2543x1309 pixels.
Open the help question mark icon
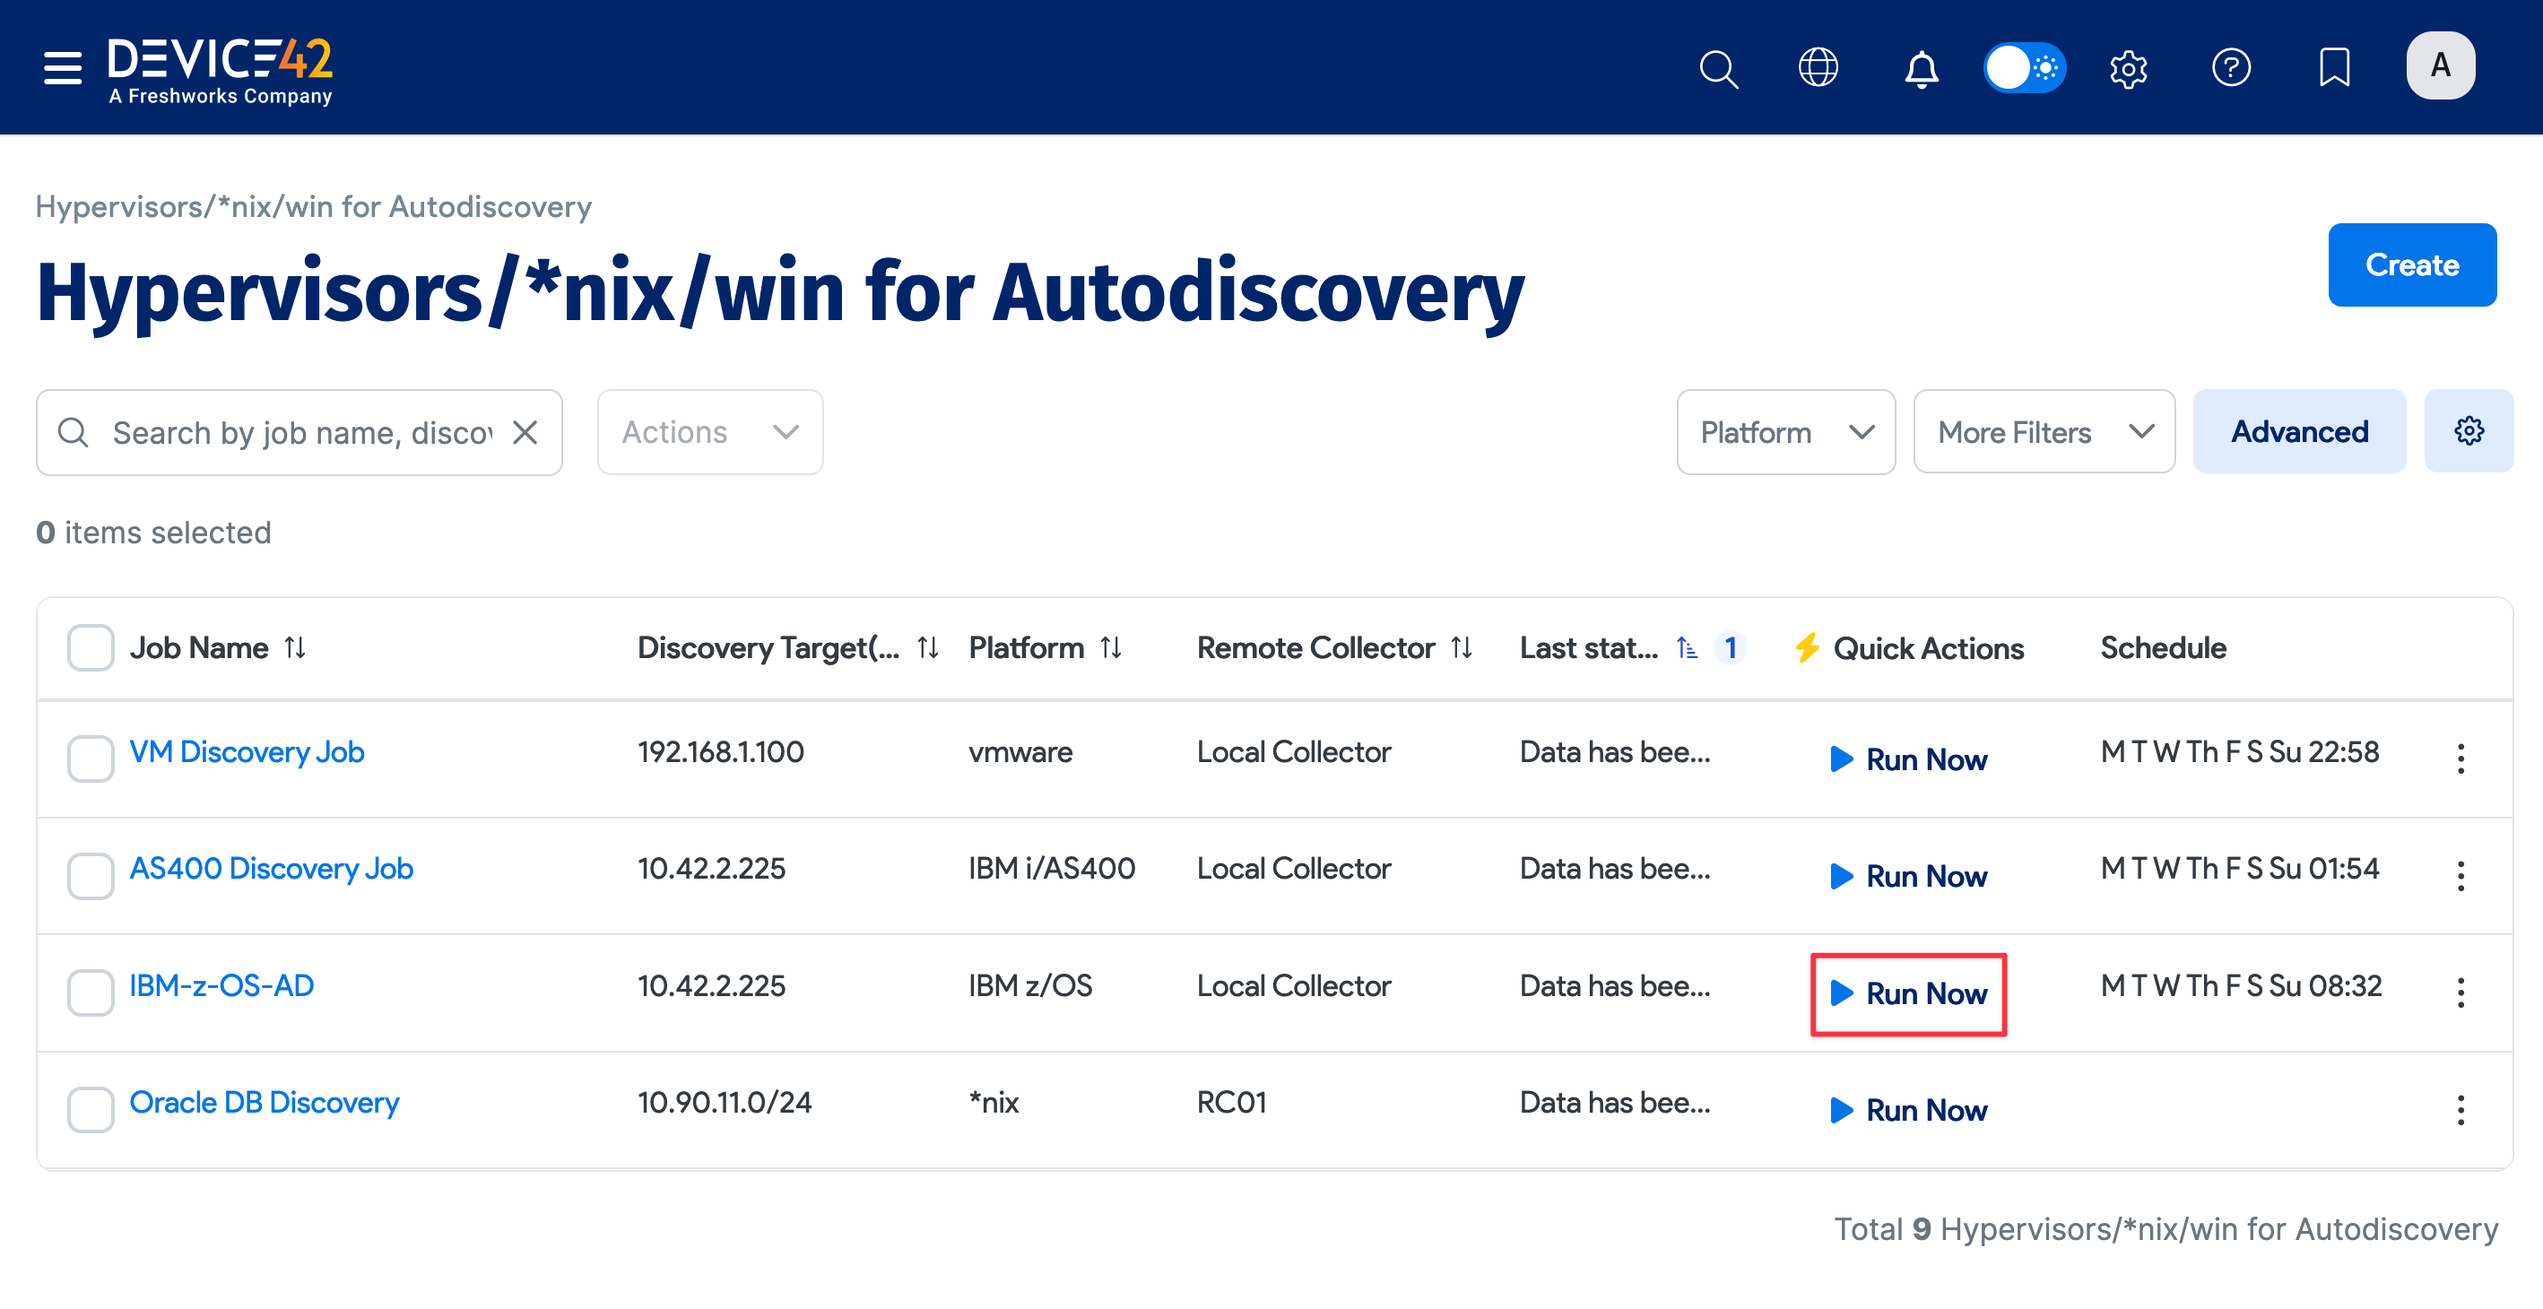(2230, 68)
